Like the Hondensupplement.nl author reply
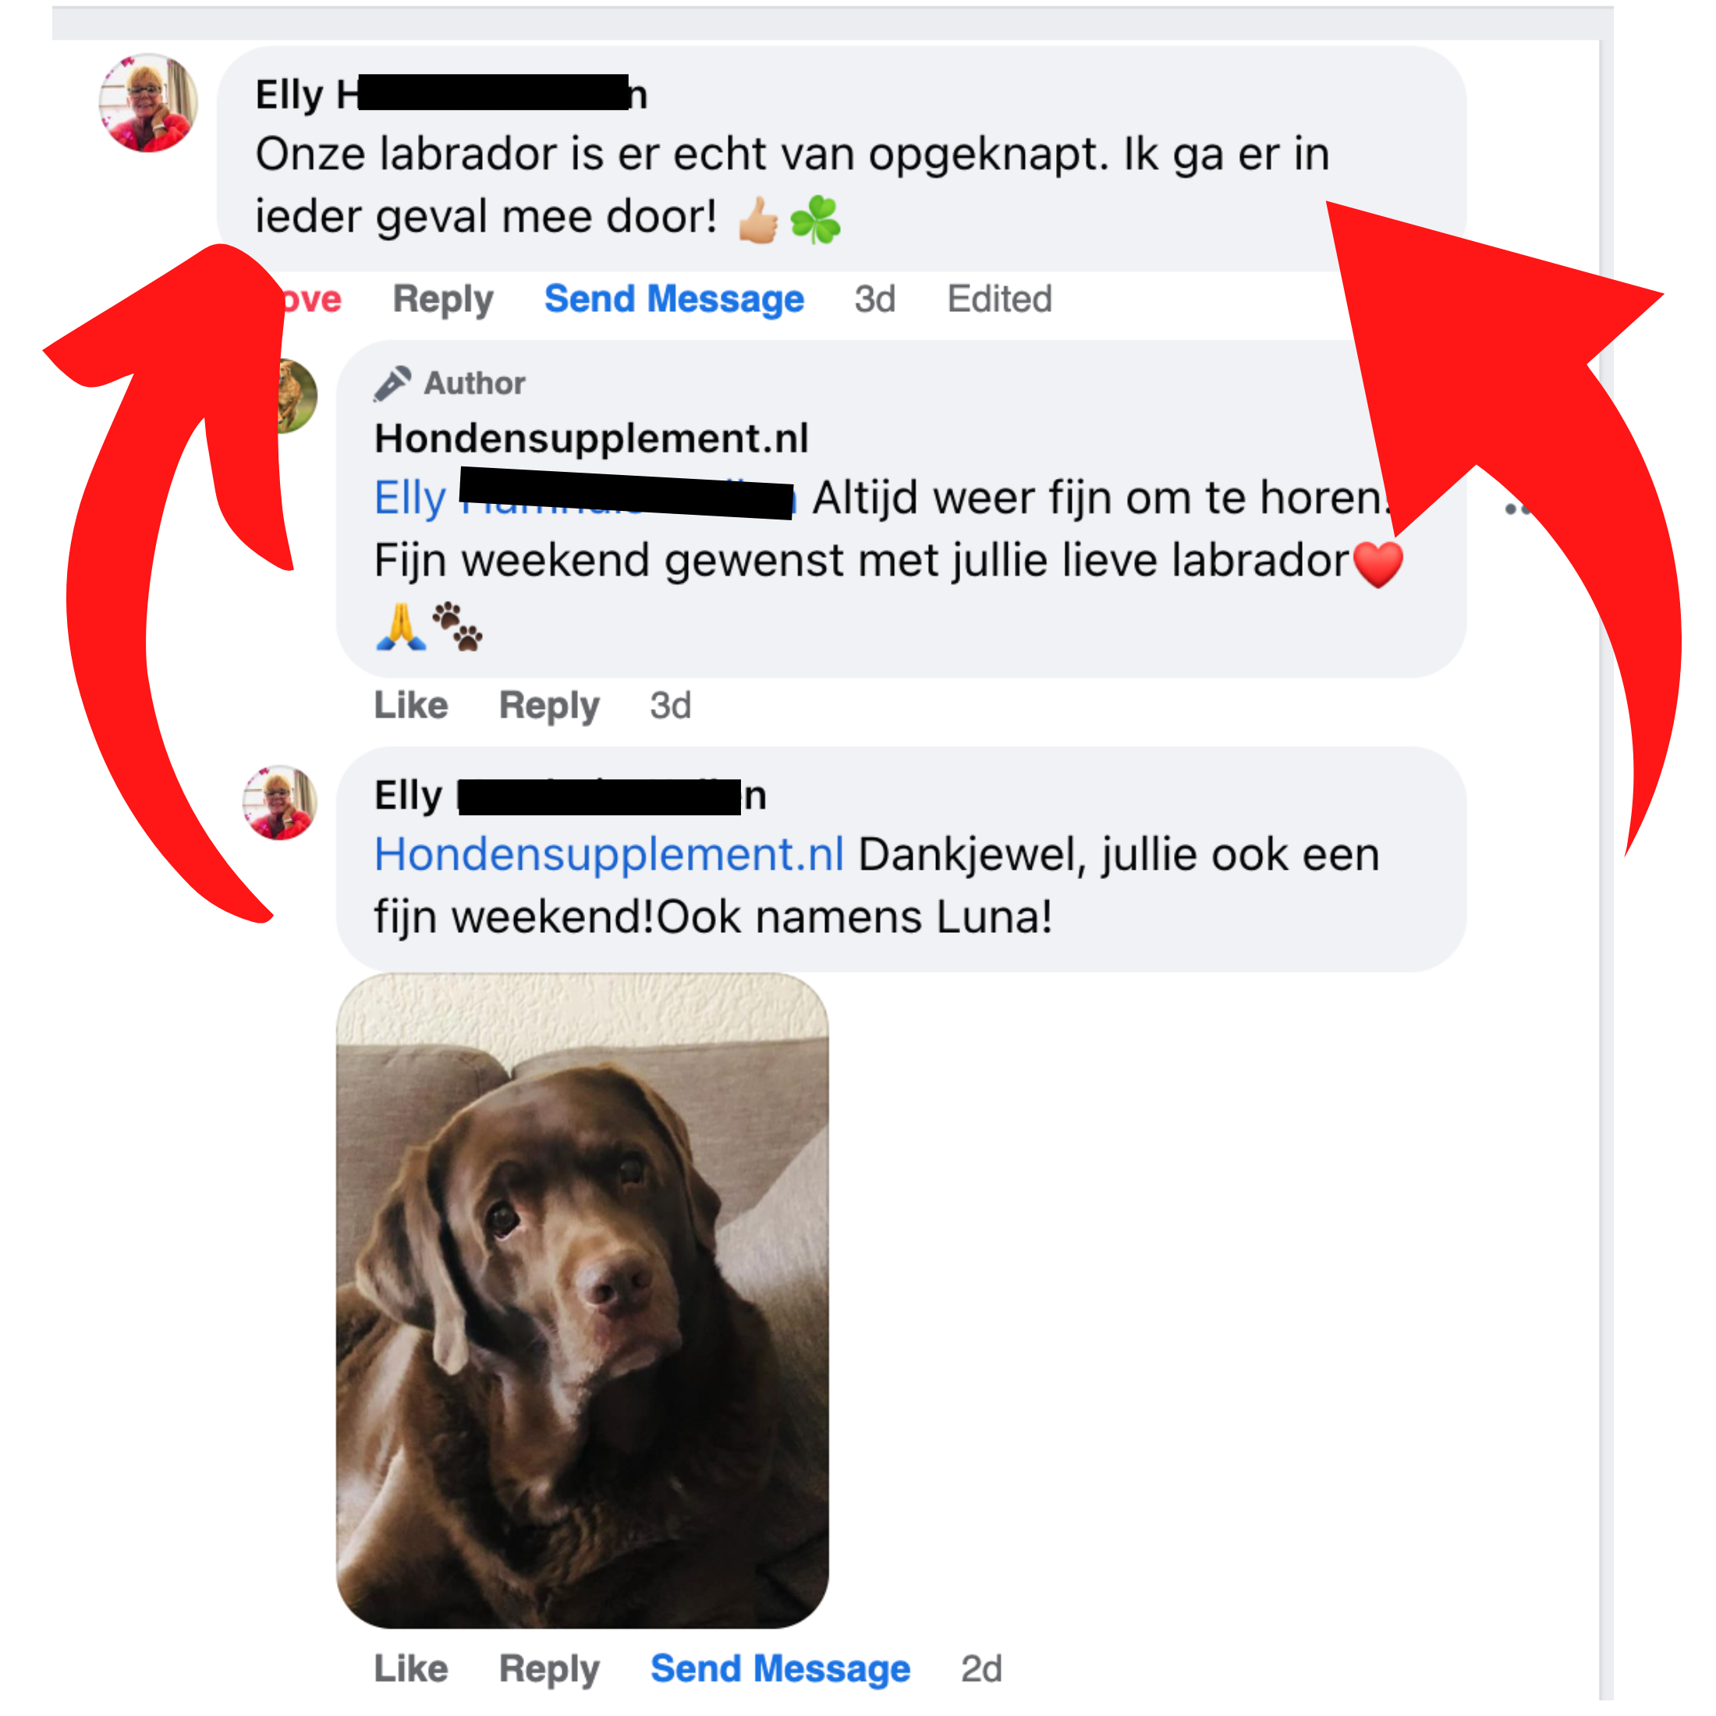 410,705
